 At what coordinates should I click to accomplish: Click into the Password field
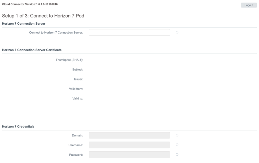(129, 155)
